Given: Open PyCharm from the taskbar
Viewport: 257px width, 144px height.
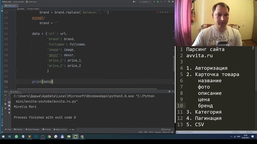Looking at the screenshot, I should [75, 136].
